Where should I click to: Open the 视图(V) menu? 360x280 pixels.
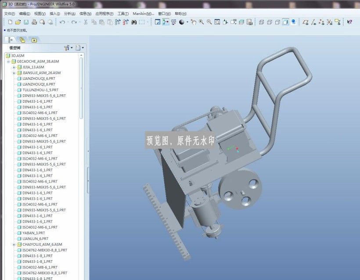point(40,14)
